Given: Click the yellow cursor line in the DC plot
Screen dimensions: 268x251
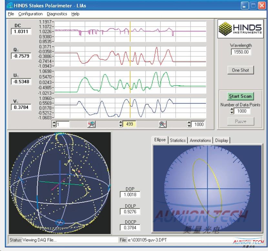Looking at the screenshot, I should 130,31.
